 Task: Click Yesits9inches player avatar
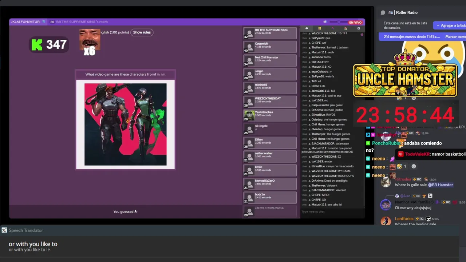point(249,115)
